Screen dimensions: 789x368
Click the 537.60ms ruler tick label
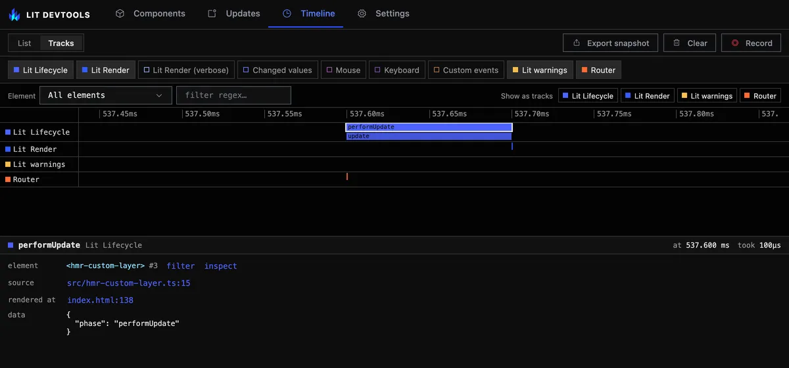click(367, 114)
